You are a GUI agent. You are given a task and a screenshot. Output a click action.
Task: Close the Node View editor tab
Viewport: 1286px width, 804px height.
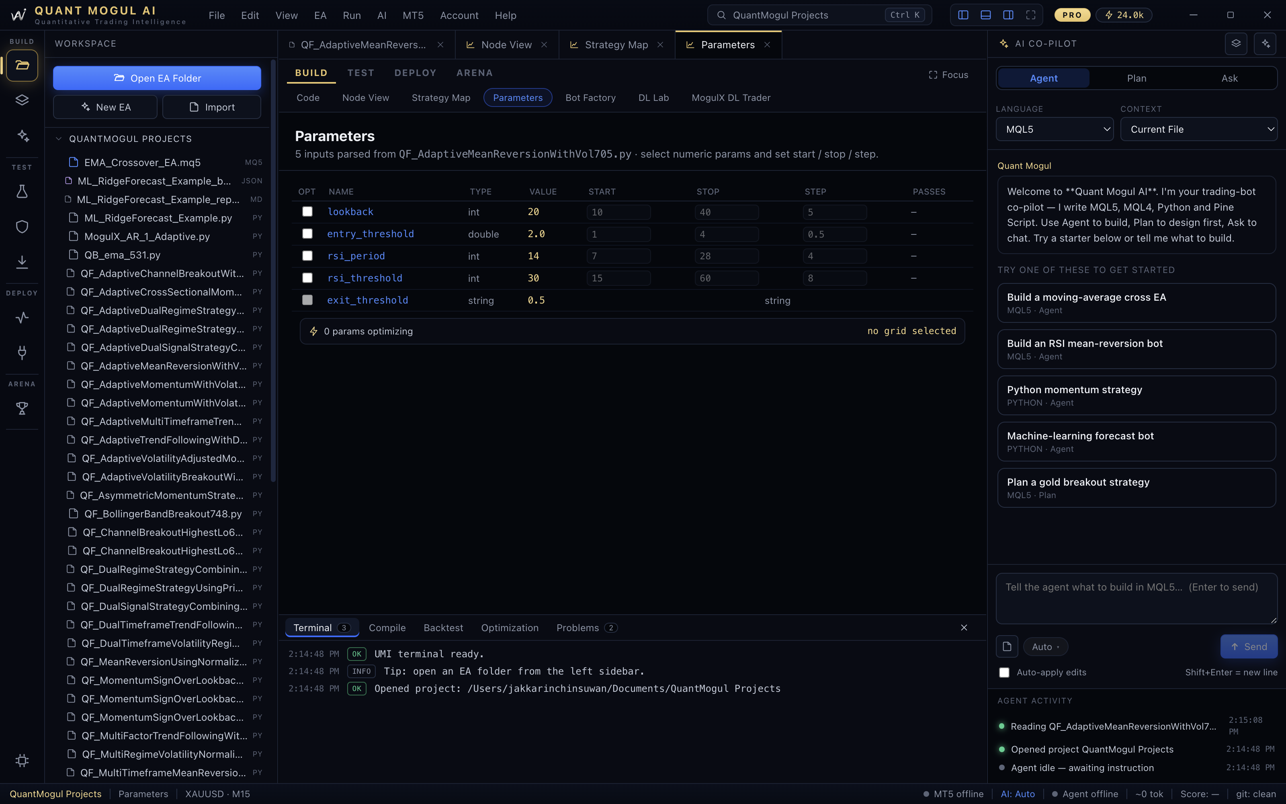(x=544, y=45)
